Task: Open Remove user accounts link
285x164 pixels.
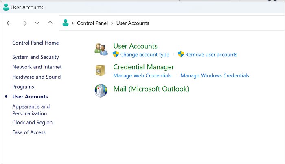Action: 211,55
